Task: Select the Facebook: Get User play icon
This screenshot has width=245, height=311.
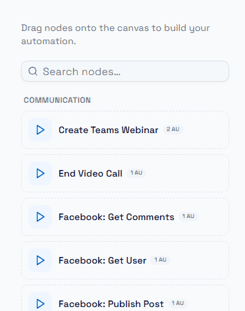Action: pyautogui.click(x=40, y=260)
